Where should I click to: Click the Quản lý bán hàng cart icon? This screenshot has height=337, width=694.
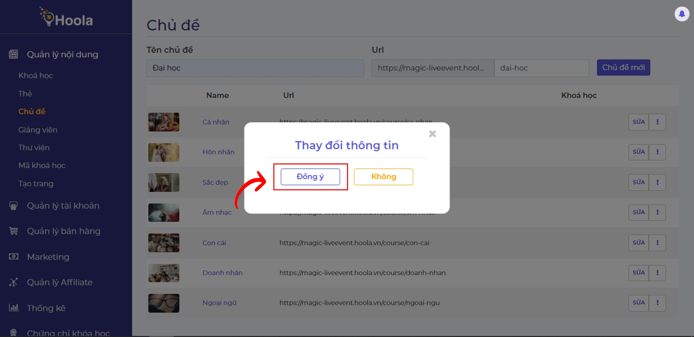click(x=14, y=231)
